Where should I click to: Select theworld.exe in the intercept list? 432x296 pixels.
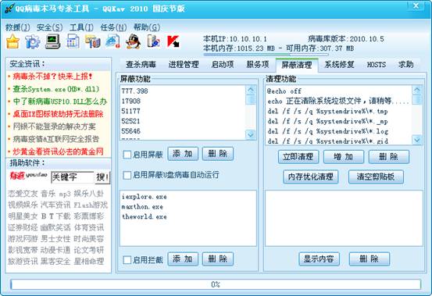tap(144, 216)
